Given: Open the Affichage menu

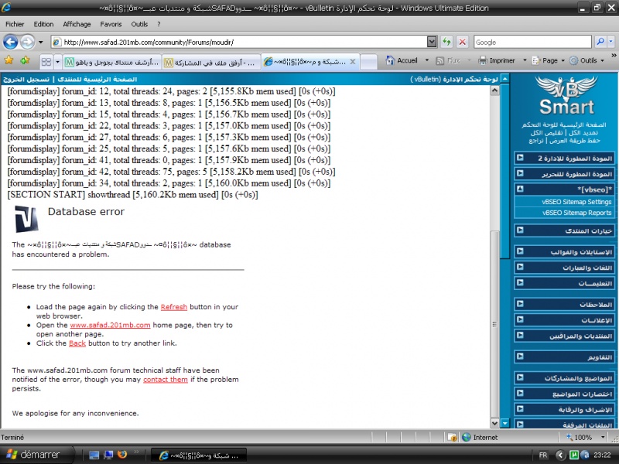Looking at the screenshot, I should (x=77, y=24).
